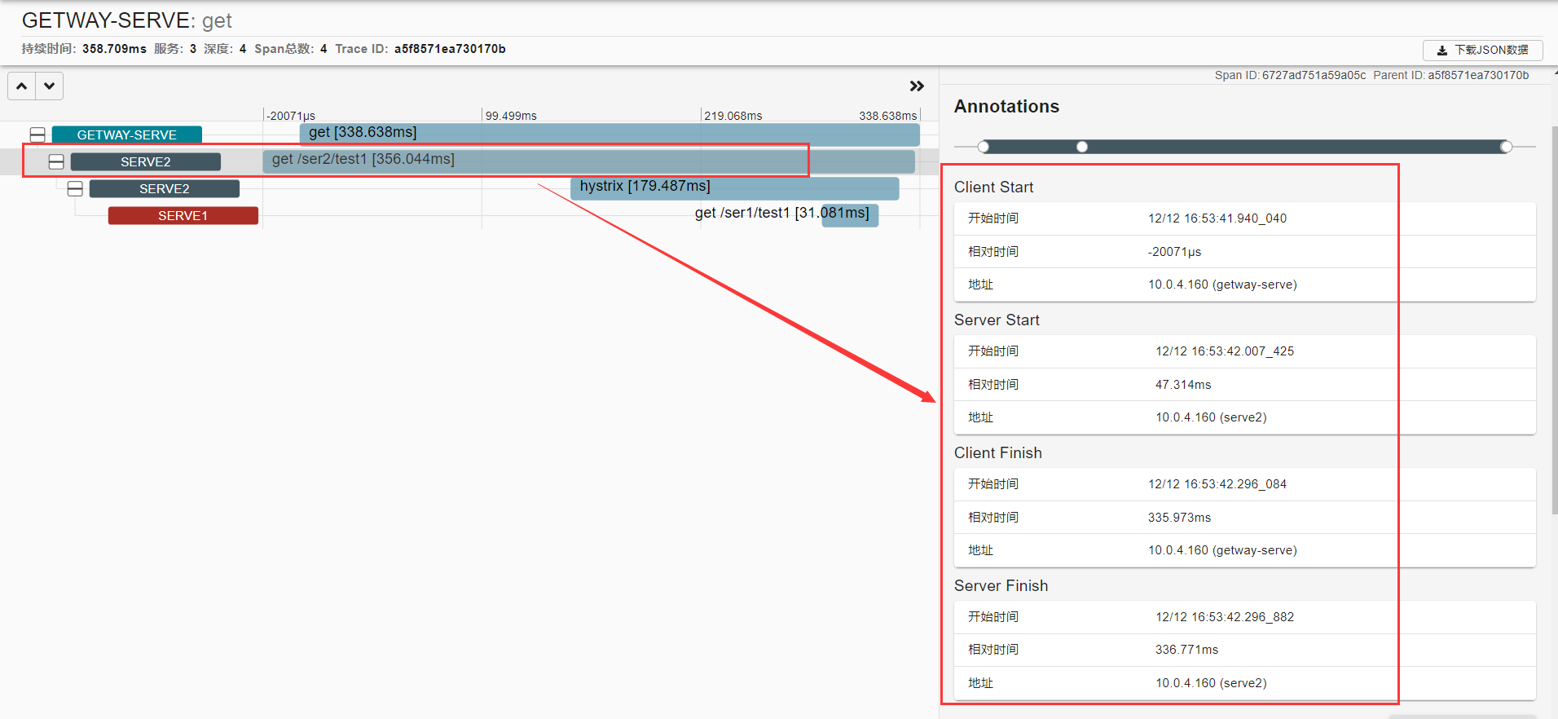1558x719 pixels.
Task: Click relative time value 336.771ms
Action: 1186,650
